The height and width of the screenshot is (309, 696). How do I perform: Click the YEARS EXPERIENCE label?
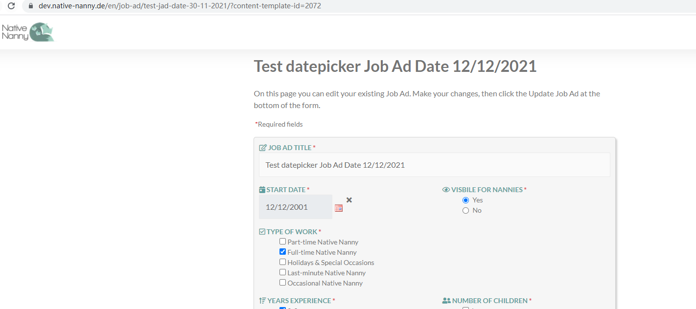click(299, 301)
